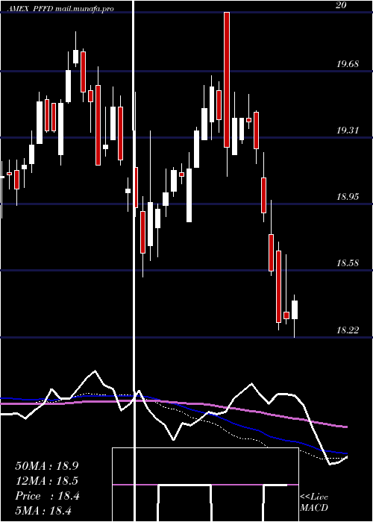
Task: Click the 5MA : 18.4 readout
Action: click(43, 511)
